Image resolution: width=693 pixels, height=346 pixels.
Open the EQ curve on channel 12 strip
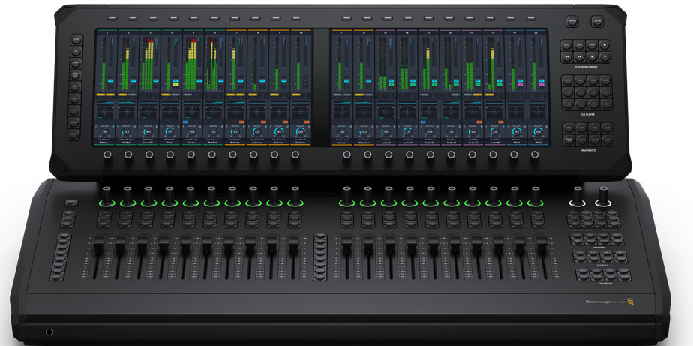(x=364, y=103)
